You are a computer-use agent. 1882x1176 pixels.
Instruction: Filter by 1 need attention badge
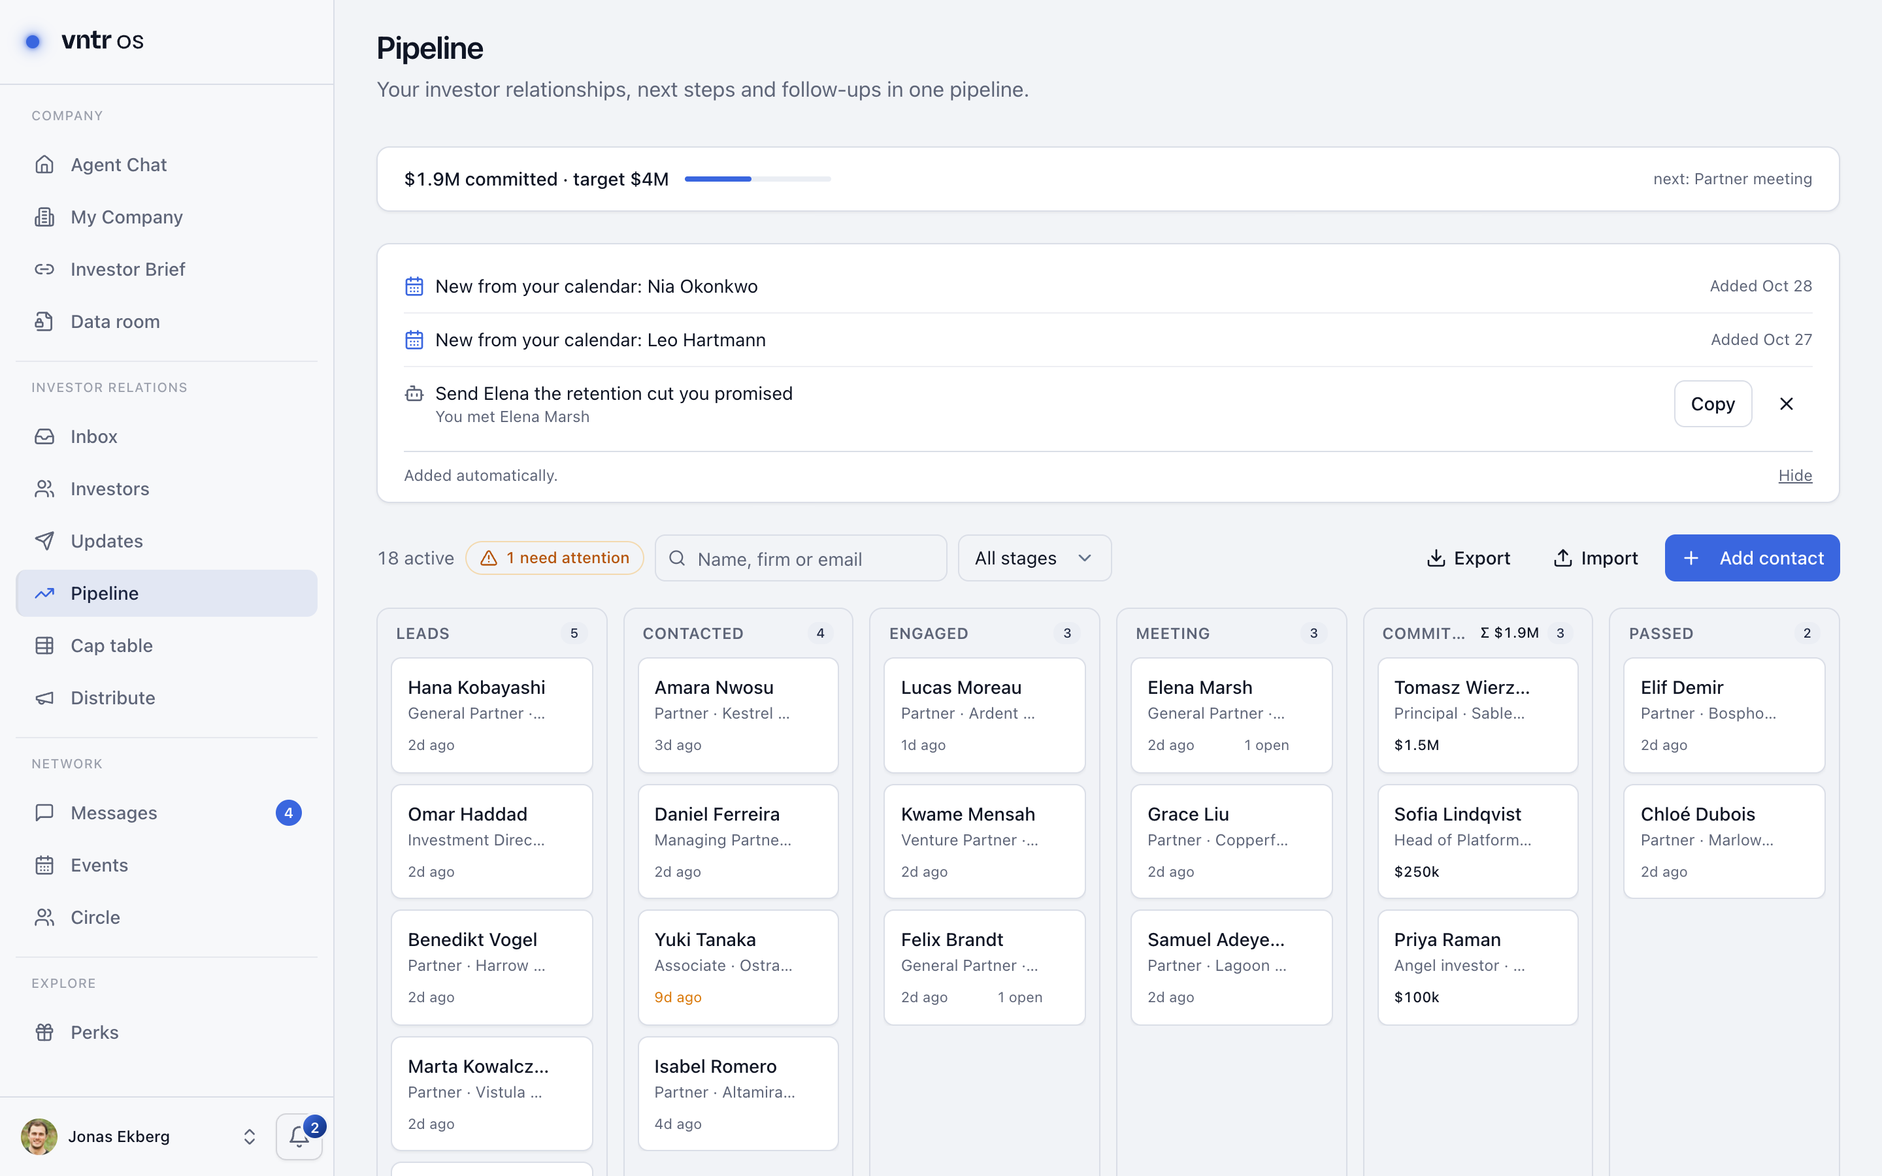[555, 558]
